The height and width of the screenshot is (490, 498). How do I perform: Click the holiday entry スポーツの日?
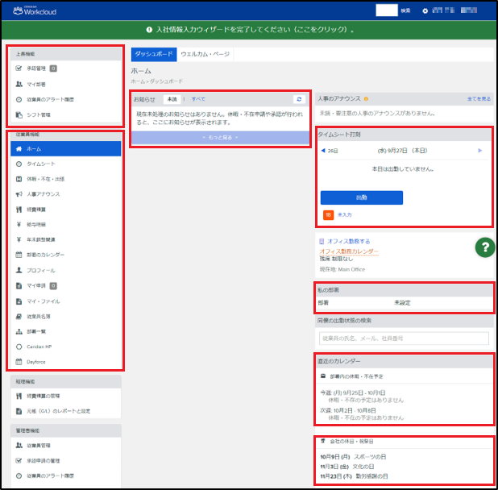coord(370,457)
